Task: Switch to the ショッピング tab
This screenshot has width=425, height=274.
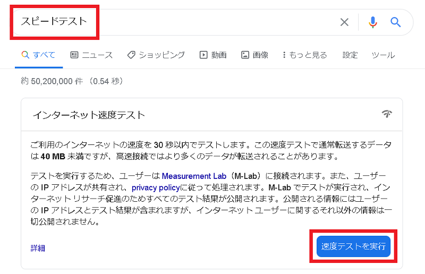Action: pos(156,55)
